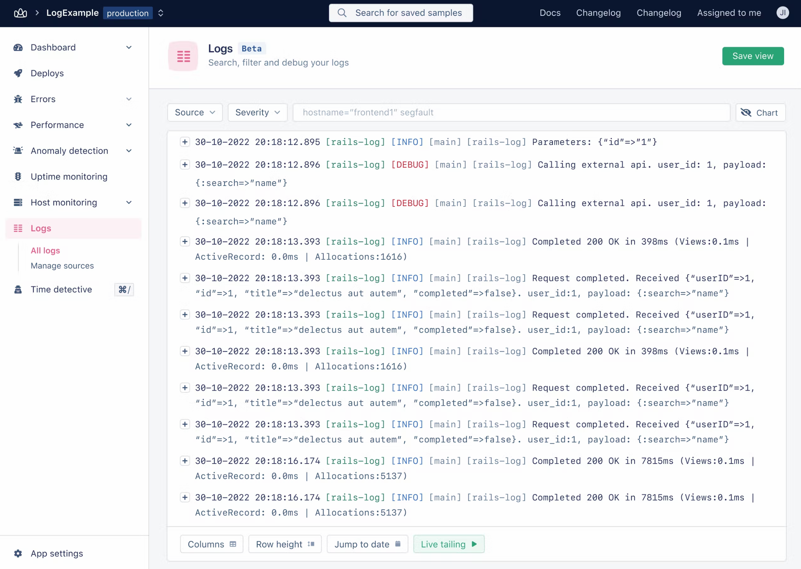This screenshot has width=801, height=569.
Task: Open App settings
Action: pyautogui.click(x=57, y=554)
